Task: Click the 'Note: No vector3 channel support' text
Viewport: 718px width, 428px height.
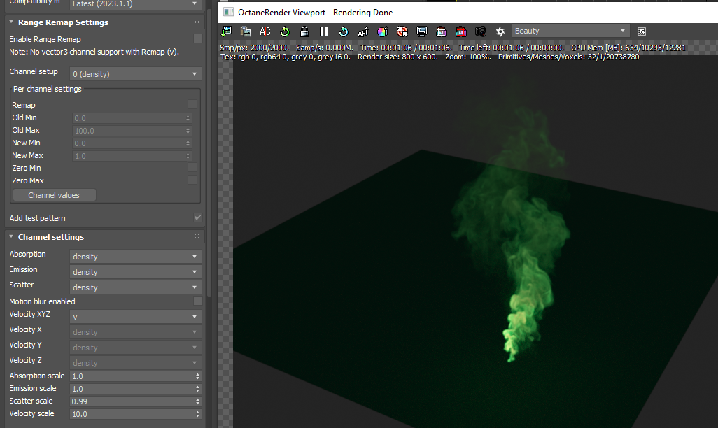Action: pos(94,52)
